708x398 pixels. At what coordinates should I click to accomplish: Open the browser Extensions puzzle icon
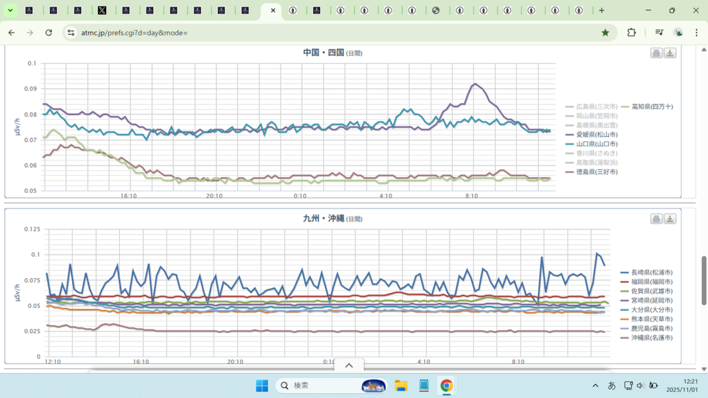[x=631, y=33]
